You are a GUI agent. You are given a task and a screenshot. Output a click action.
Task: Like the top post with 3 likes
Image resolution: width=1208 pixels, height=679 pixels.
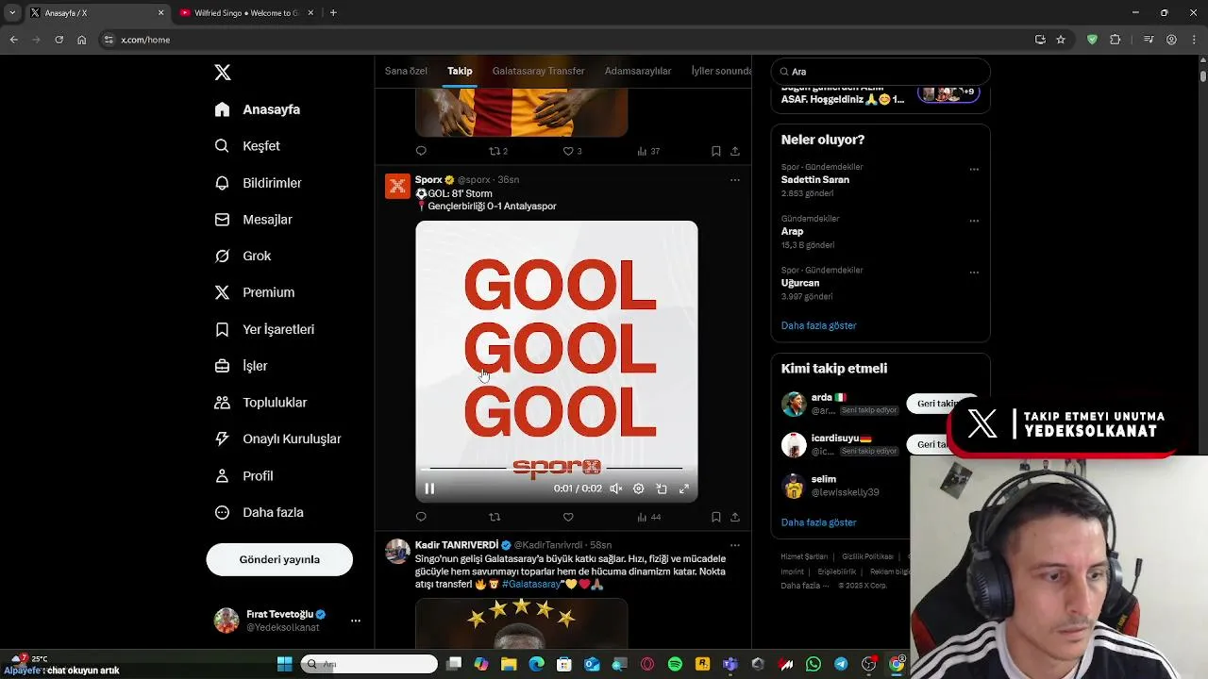(x=572, y=151)
